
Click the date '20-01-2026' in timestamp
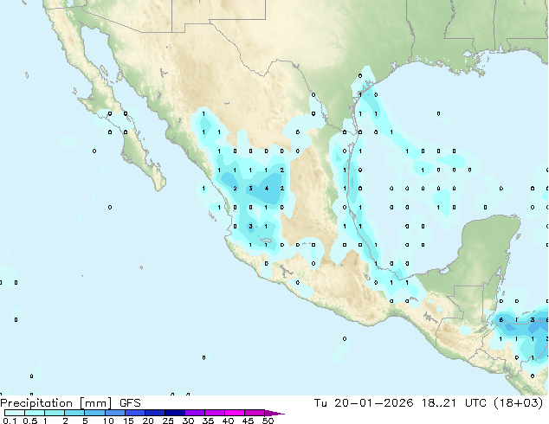pos(373,403)
